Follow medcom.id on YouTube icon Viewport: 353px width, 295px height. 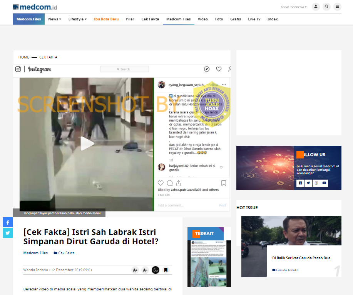point(324,183)
